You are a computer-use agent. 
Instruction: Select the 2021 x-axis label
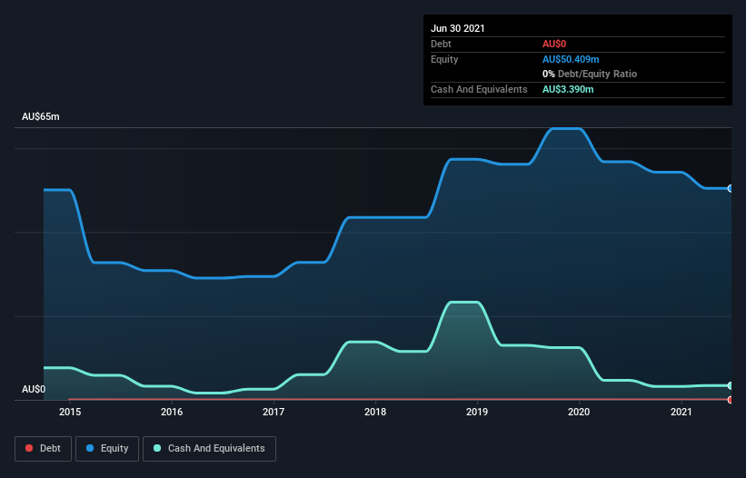coord(681,412)
